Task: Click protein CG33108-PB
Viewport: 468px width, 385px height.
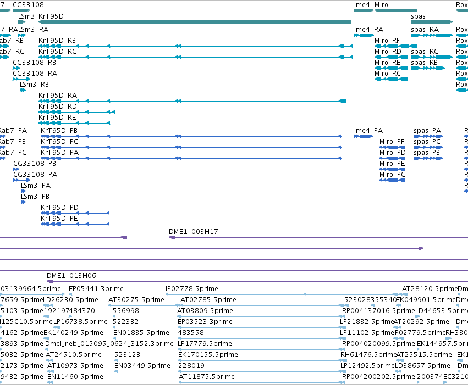Action: pyautogui.click(x=35, y=163)
